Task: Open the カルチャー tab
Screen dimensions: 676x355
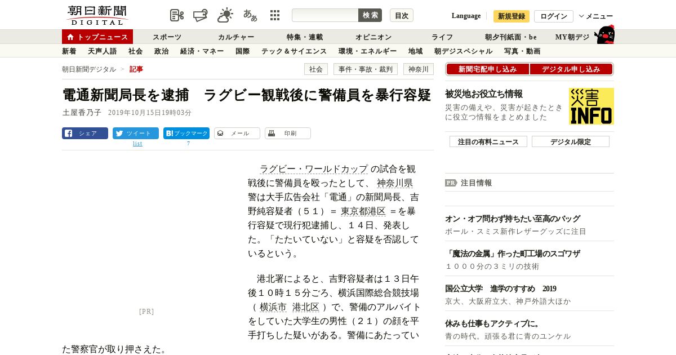Action: 236,37
